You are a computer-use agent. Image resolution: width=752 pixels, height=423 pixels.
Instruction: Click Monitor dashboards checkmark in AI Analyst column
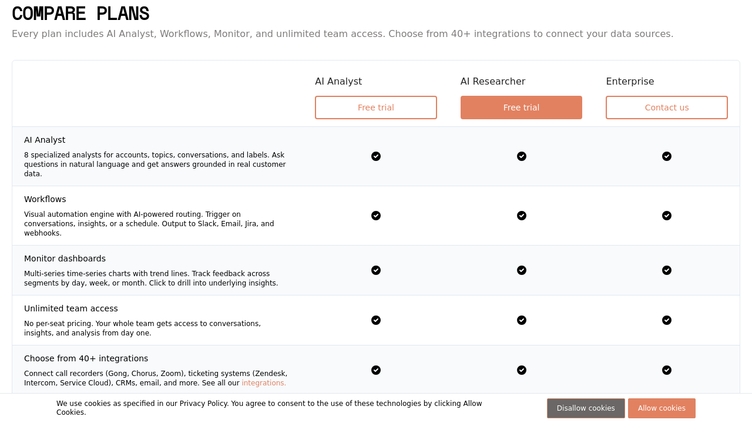[376, 270]
